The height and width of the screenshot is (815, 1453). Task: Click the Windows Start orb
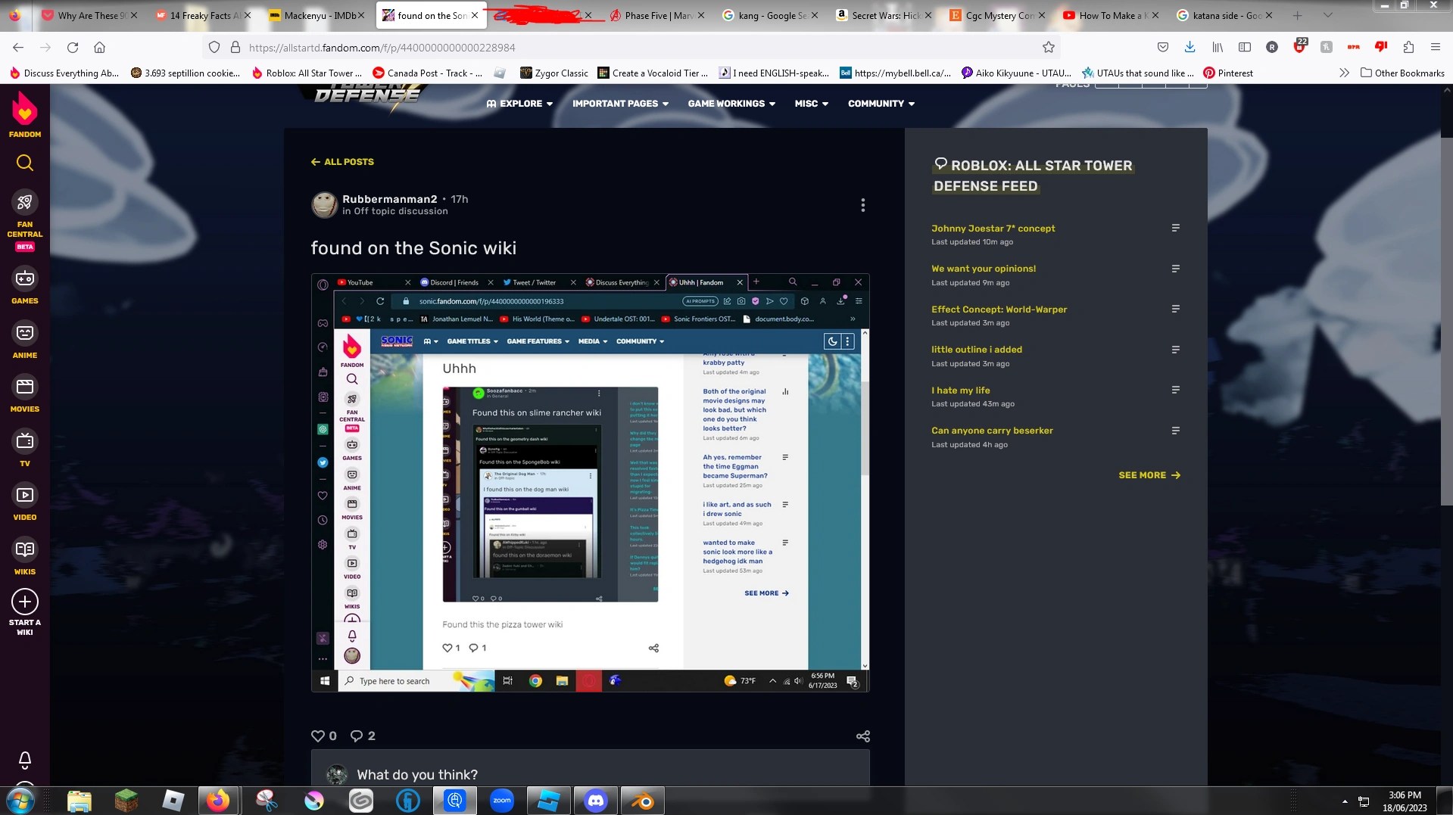click(x=20, y=800)
